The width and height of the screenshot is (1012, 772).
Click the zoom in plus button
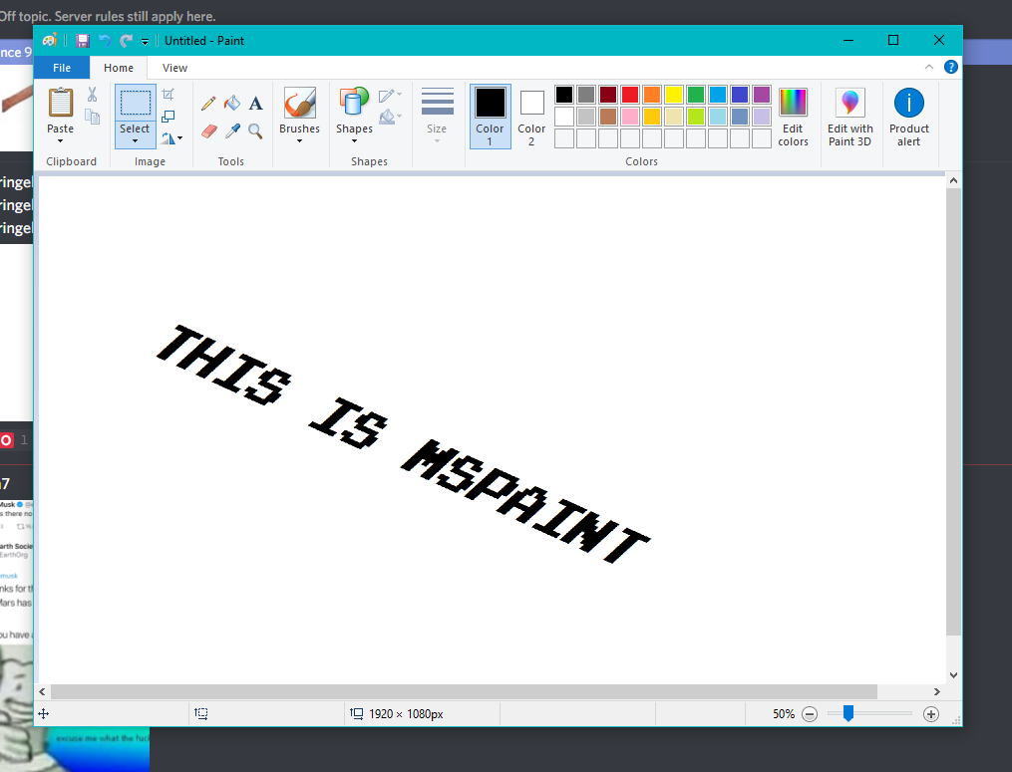[x=931, y=714]
